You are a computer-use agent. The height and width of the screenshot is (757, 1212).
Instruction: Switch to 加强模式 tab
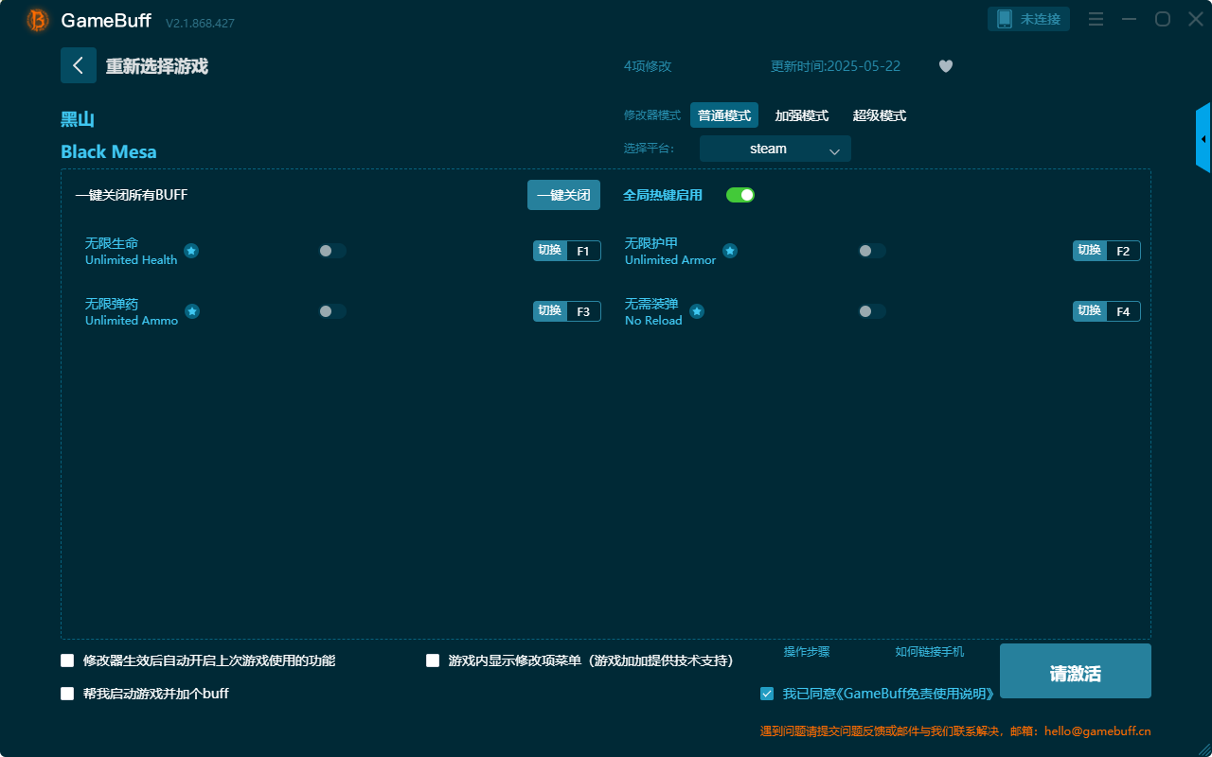pyautogui.click(x=801, y=115)
